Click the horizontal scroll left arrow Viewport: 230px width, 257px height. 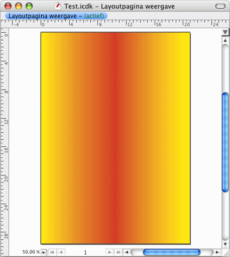[x=127, y=252]
